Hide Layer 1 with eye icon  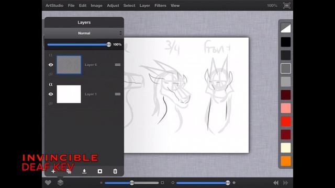(51, 94)
